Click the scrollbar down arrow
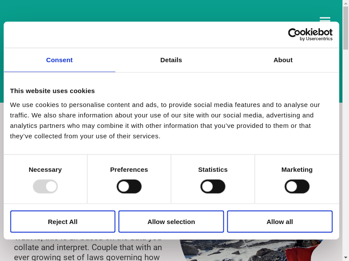 pyautogui.click(x=346, y=258)
